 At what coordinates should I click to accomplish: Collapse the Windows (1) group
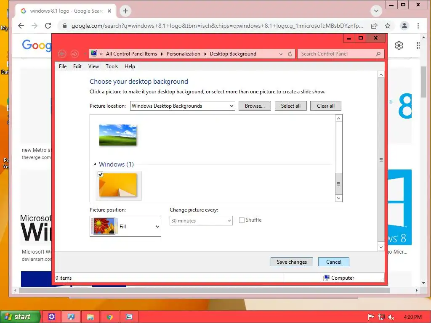95,164
